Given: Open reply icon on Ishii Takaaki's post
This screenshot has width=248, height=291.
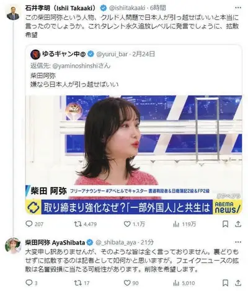Looking at the screenshot, I should point(29,224).
